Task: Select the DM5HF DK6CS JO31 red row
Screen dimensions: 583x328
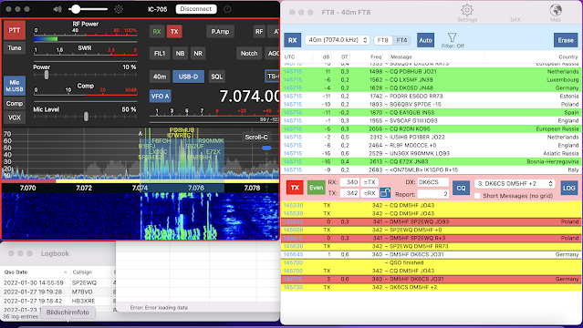Action: point(432,279)
